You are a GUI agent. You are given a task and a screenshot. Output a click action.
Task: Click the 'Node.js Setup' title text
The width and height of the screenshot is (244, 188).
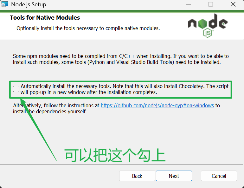point(29,4)
